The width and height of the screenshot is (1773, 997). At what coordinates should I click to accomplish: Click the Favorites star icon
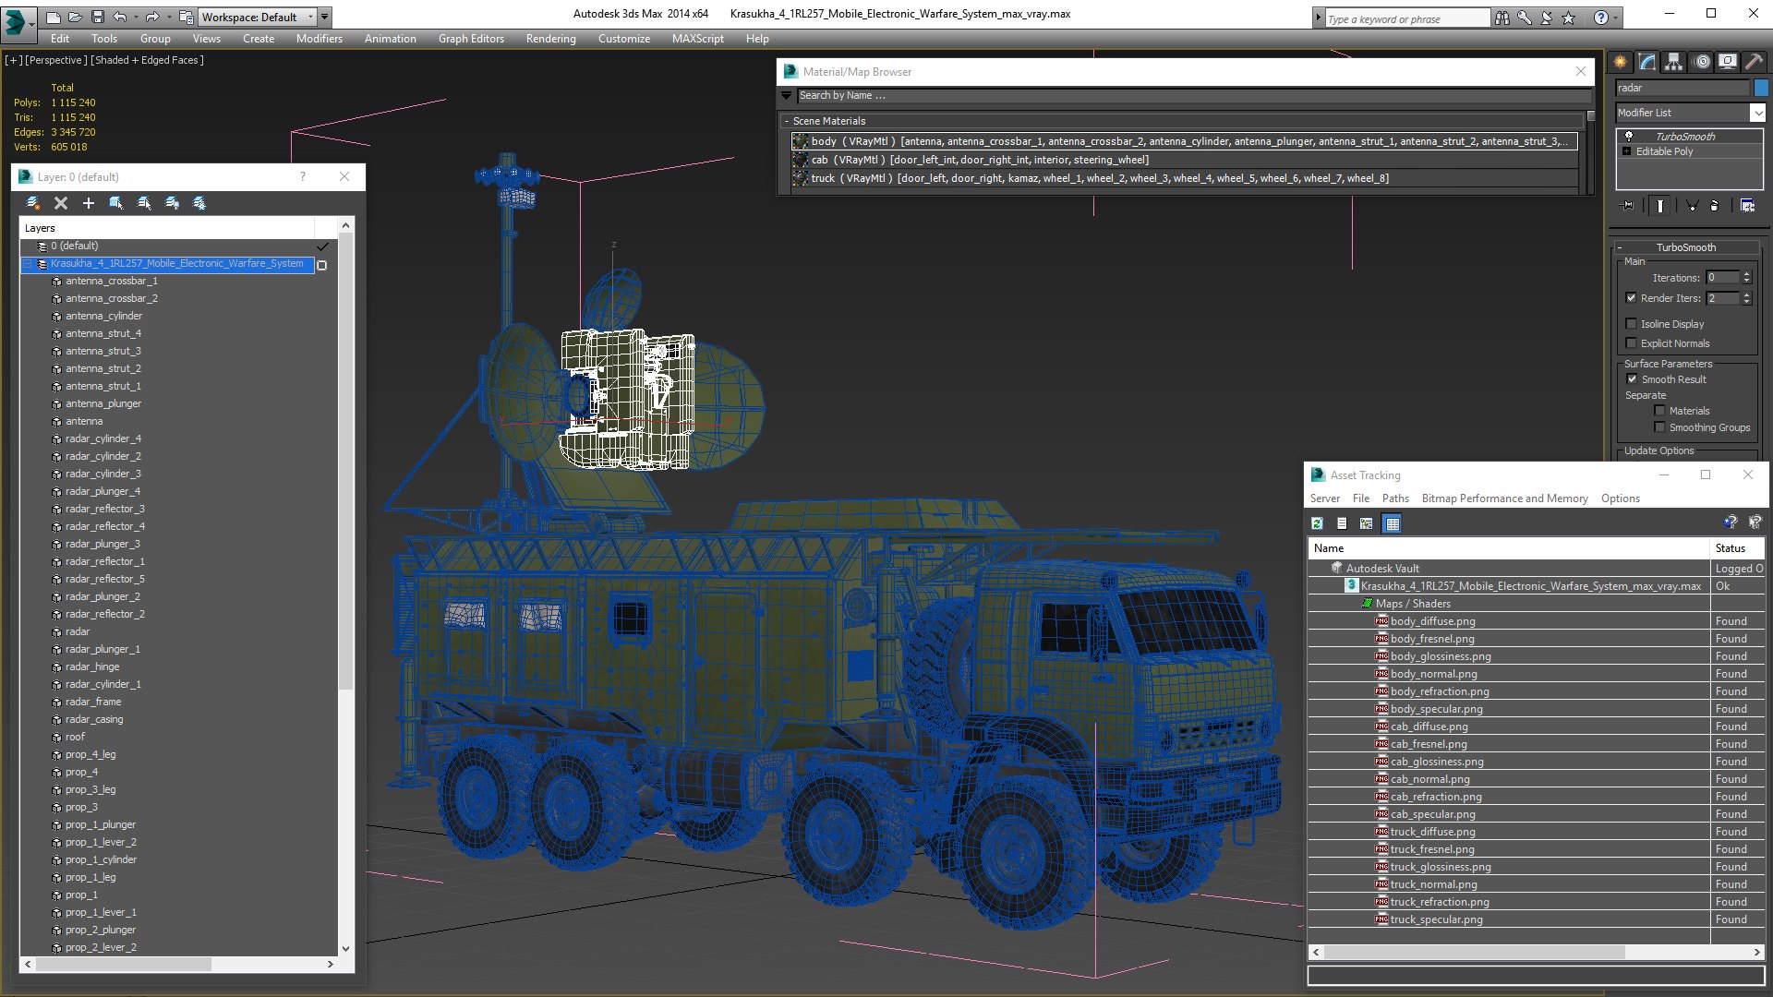(1569, 18)
